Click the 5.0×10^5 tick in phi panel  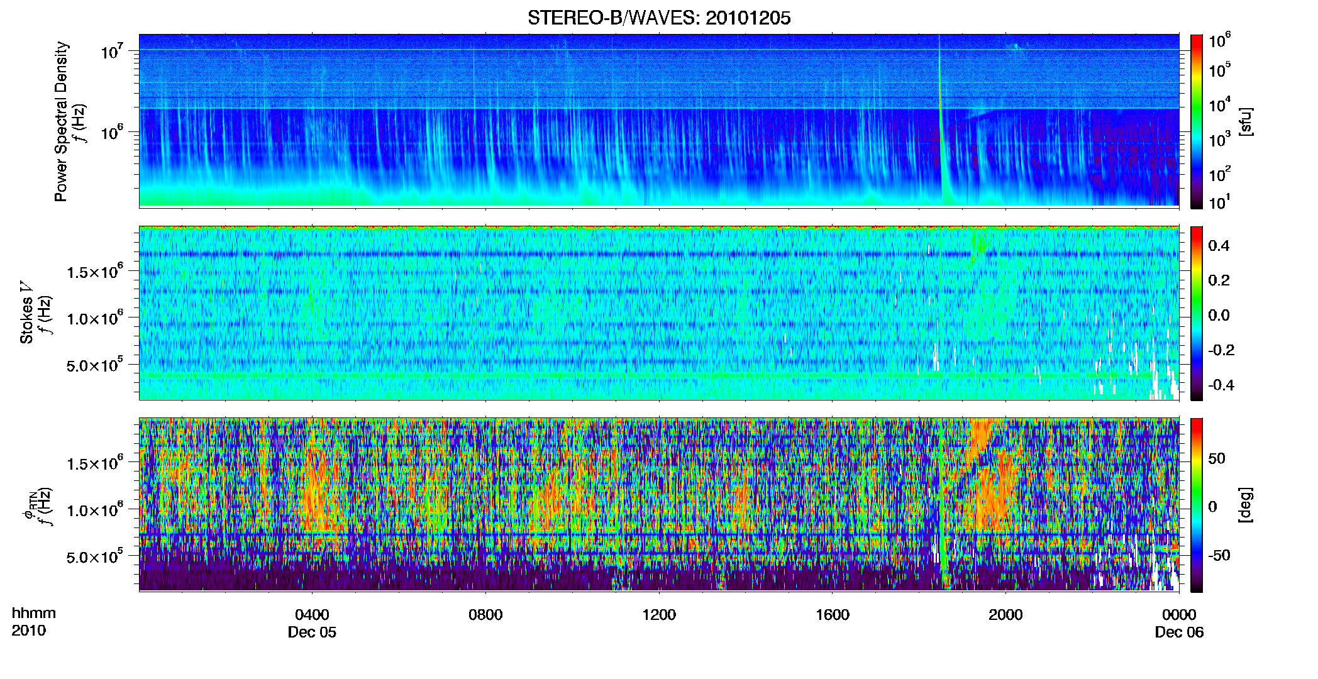coord(95,556)
